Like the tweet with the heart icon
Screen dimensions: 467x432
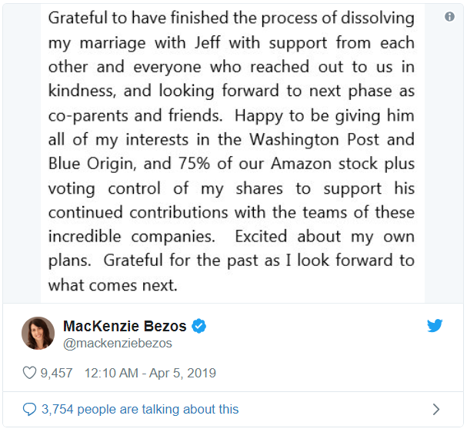coord(29,373)
